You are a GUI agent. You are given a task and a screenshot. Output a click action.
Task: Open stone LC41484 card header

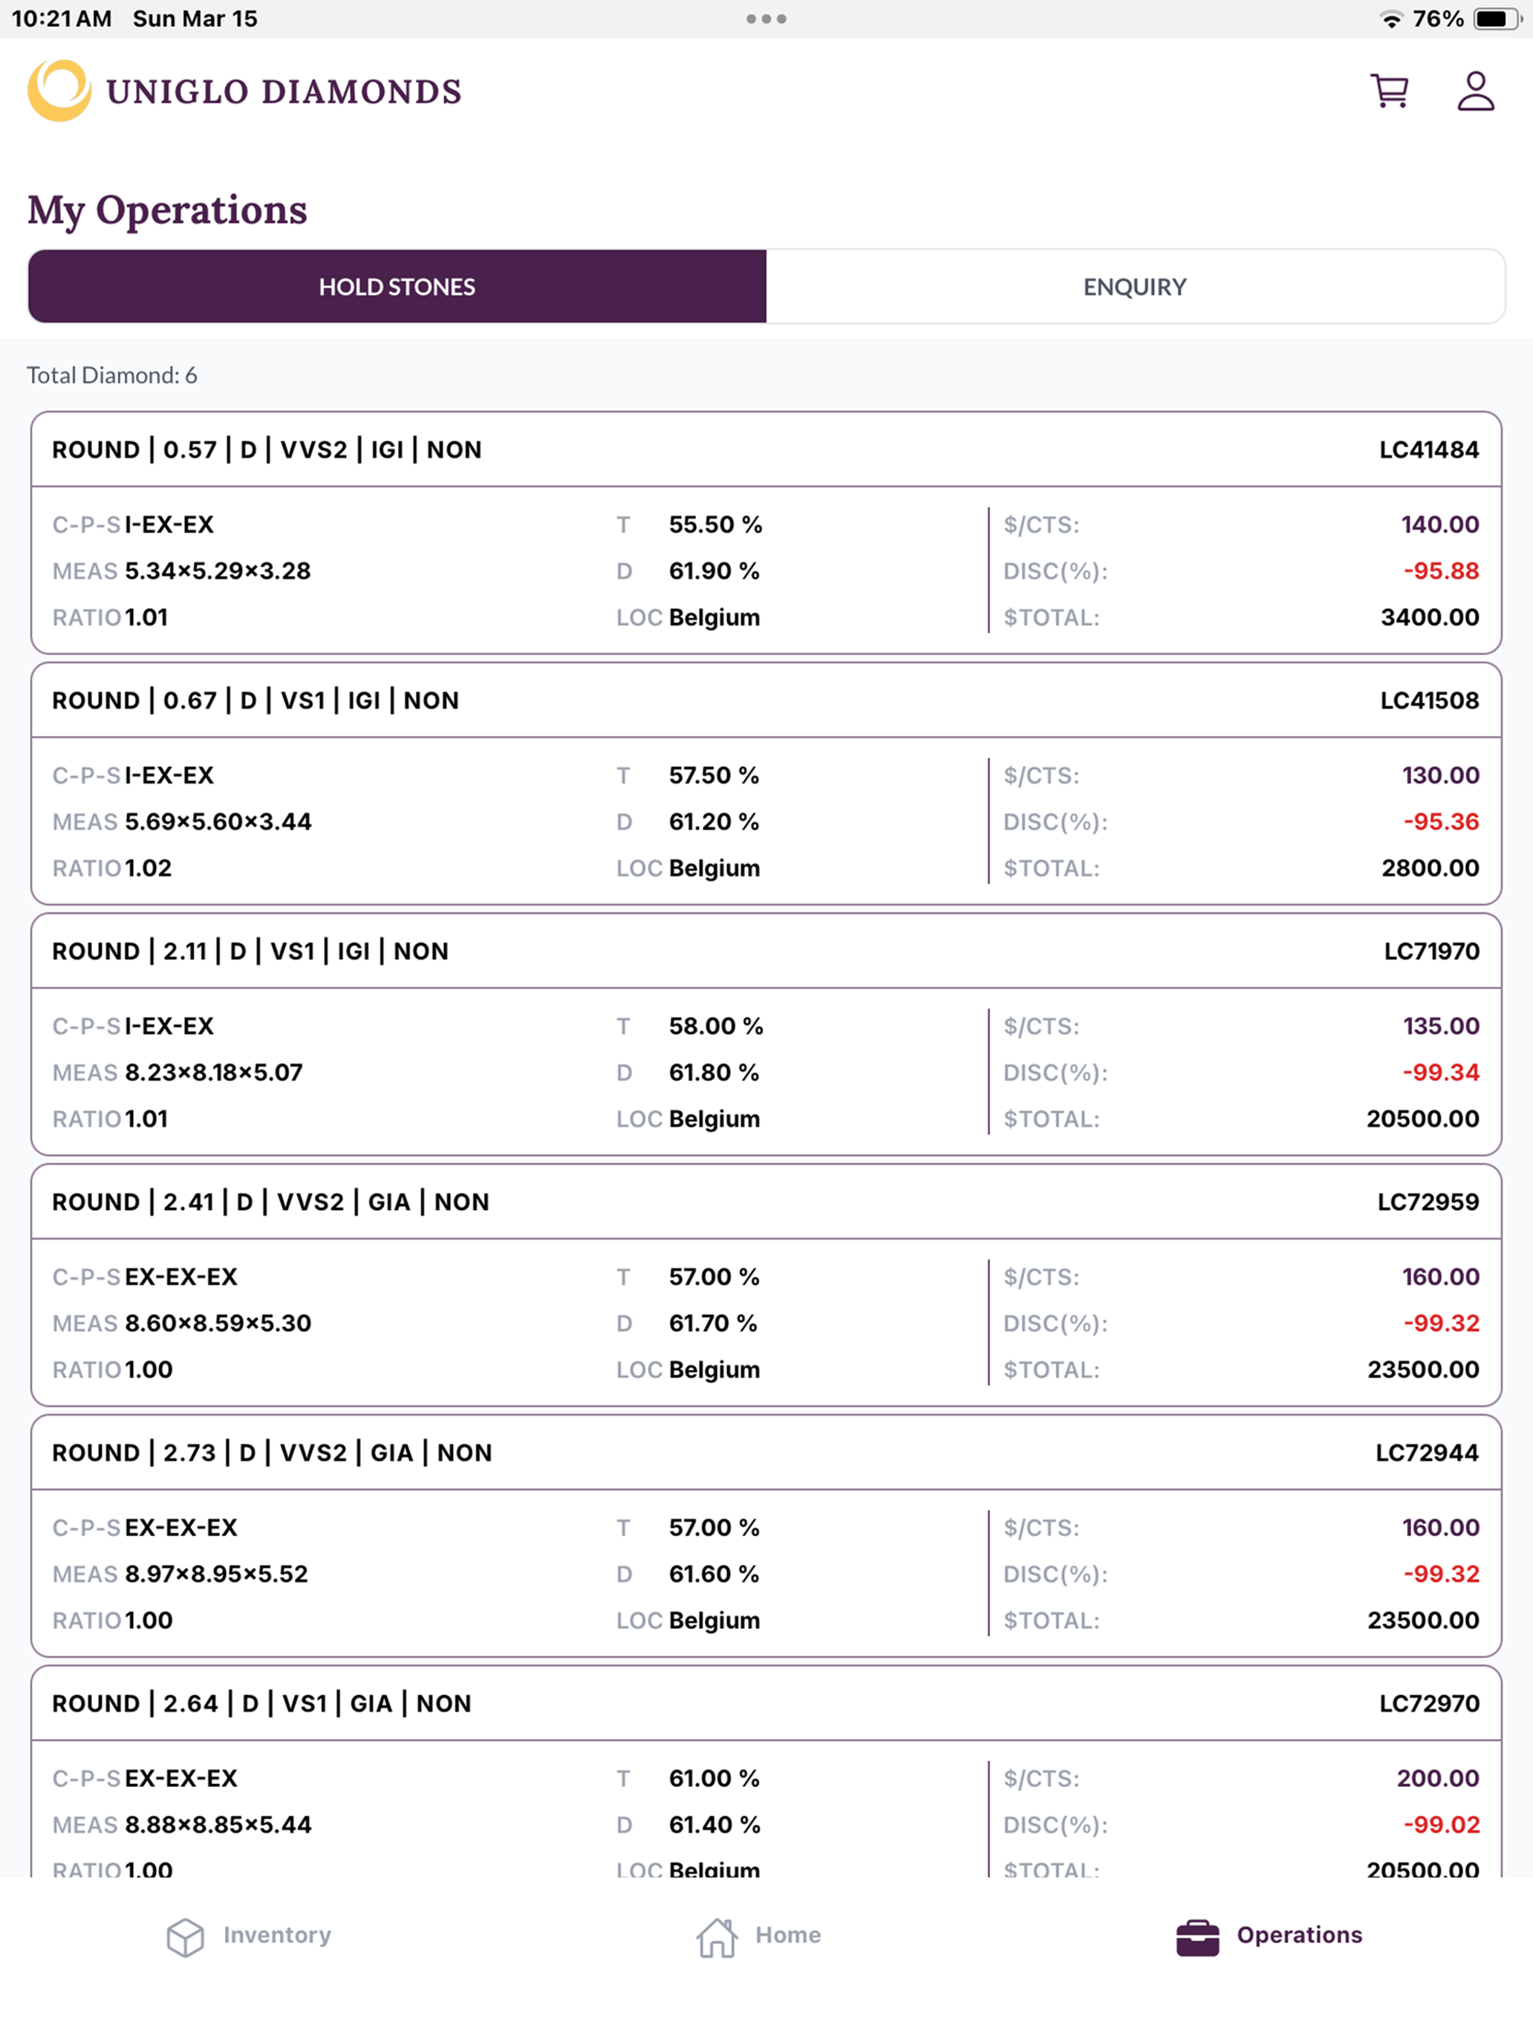[x=766, y=450]
